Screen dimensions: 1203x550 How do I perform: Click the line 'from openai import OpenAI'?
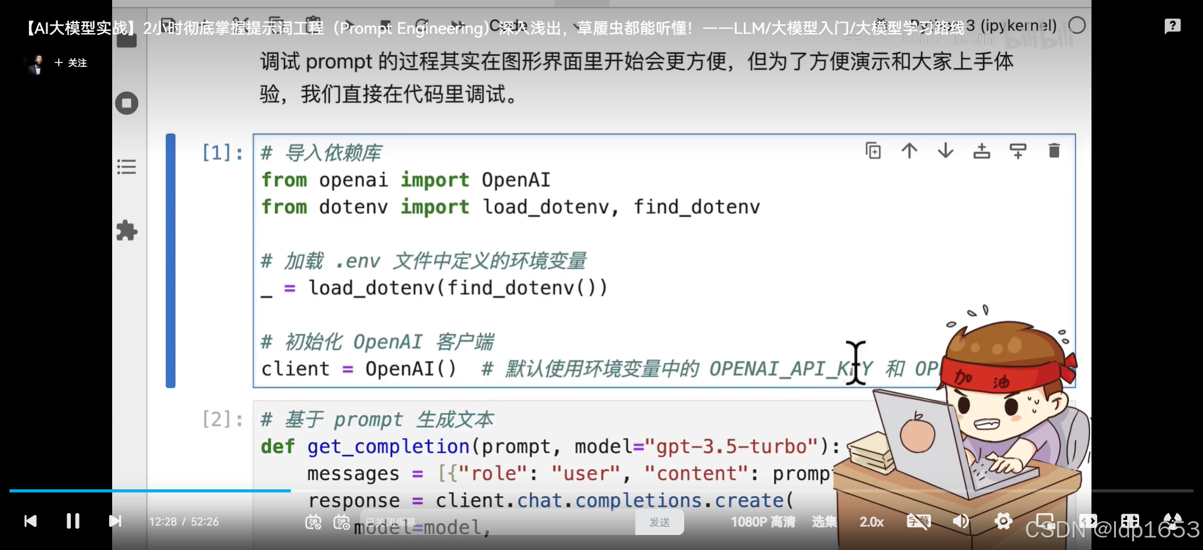click(x=405, y=180)
